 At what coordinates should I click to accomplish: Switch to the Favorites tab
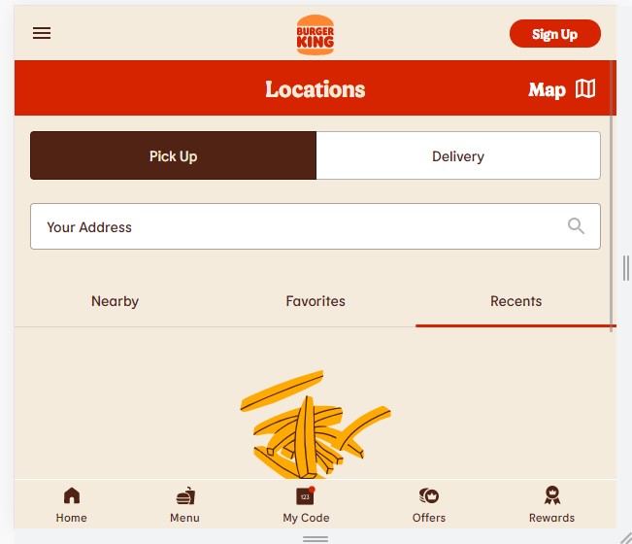tap(316, 301)
